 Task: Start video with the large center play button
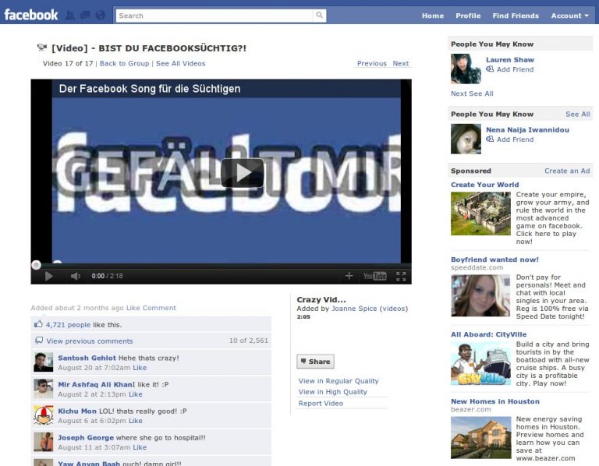coord(243,173)
